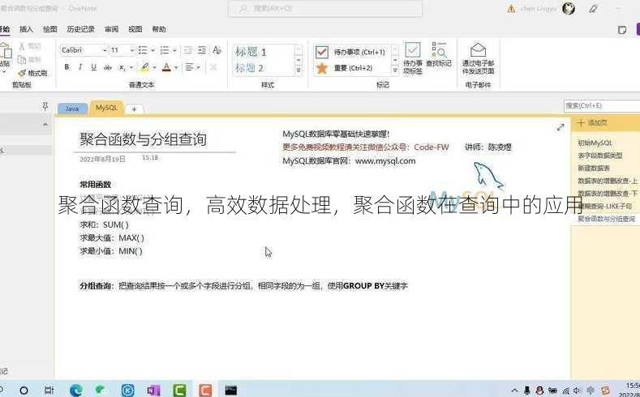This screenshot has height=397, width=640.
Task: Open subscript options dropdown arrow
Action: point(131,68)
